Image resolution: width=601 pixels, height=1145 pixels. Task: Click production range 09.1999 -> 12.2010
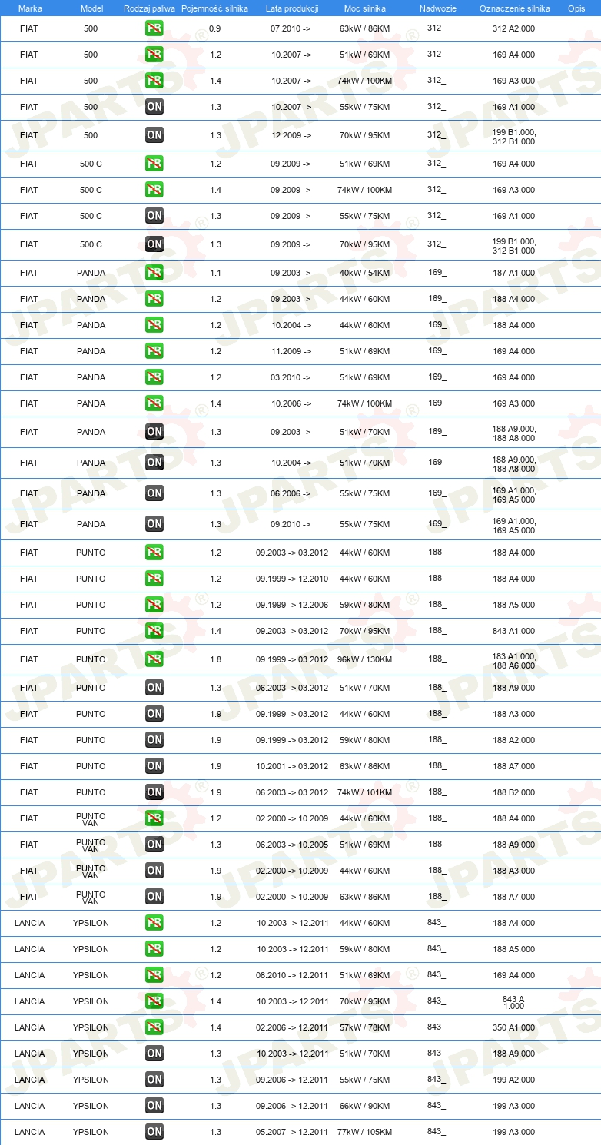(292, 579)
